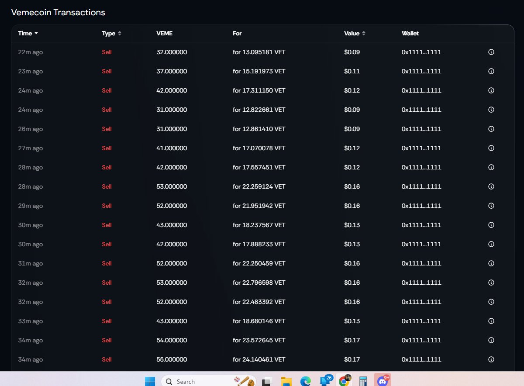The width and height of the screenshot is (524, 386).
Task: Click 'for 22.259124 VET' cell
Action: click(259, 187)
